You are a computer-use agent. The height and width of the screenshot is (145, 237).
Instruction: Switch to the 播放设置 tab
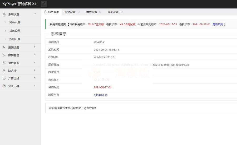coord(91,12)
